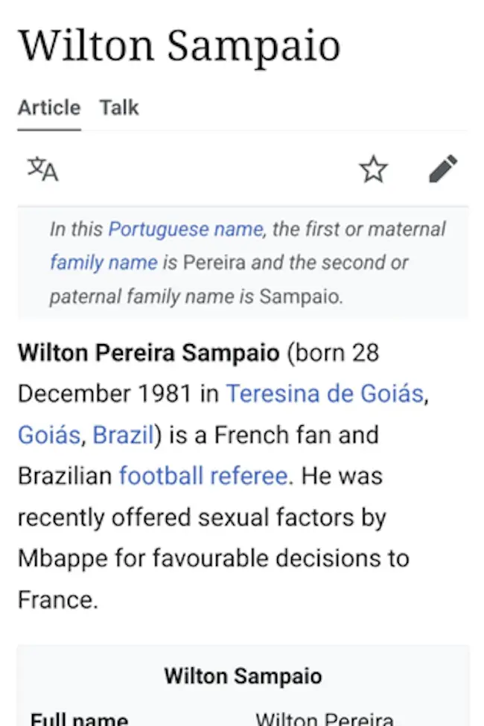Image resolution: width=484 pixels, height=726 pixels.
Task: Toggle watchlist status using the star icon
Action: tap(373, 168)
